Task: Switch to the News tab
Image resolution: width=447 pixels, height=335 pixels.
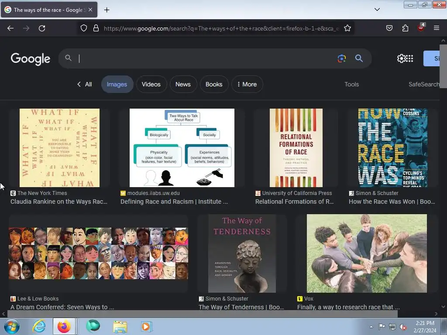Action: (x=183, y=84)
